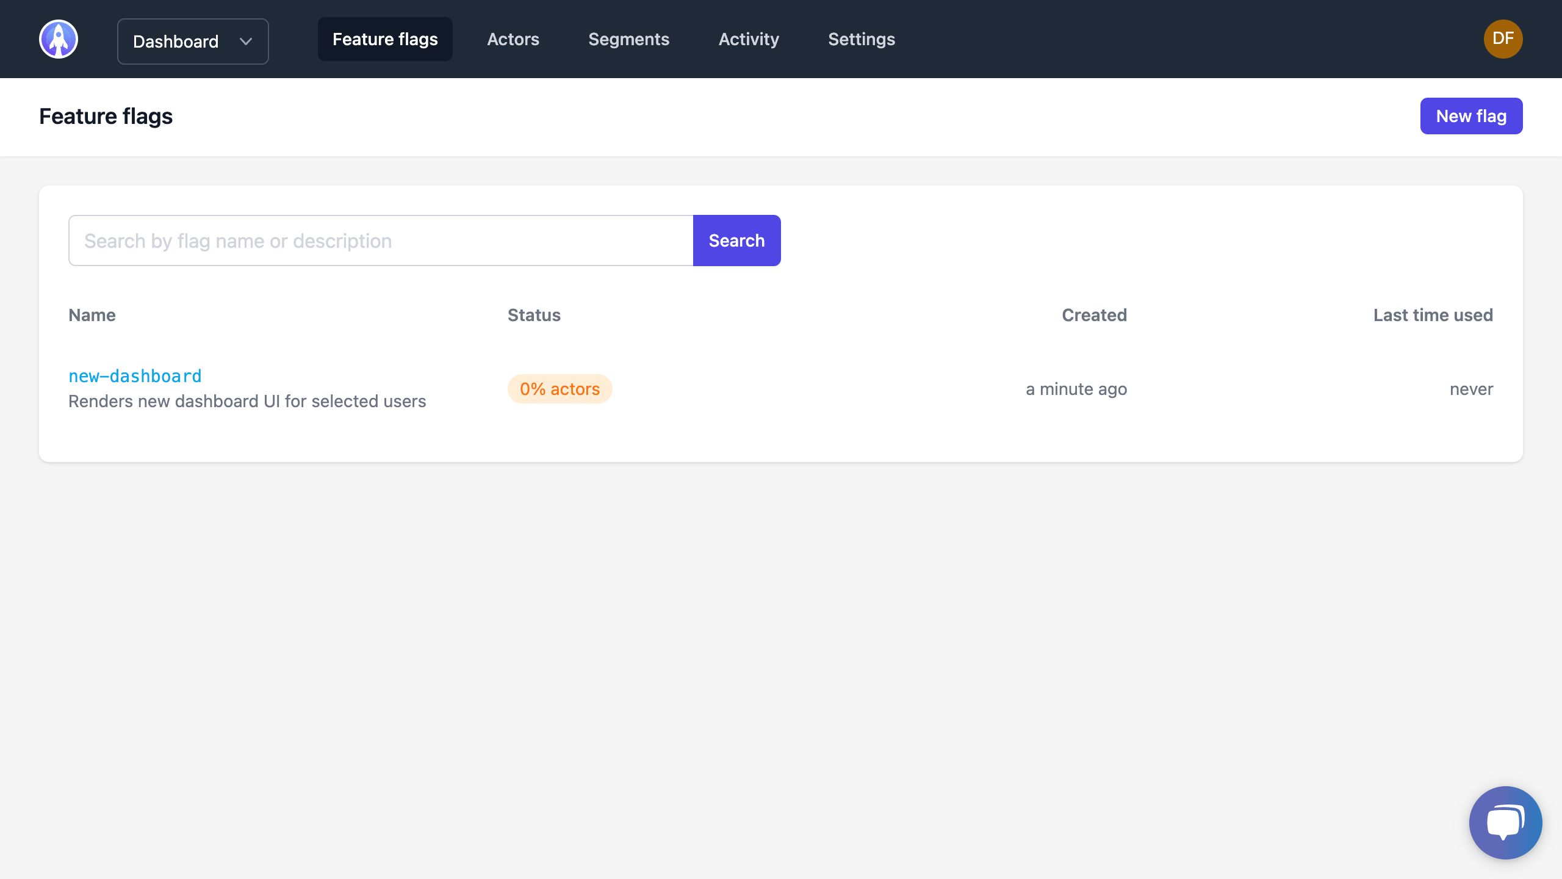Click the Search button
This screenshot has height=879, width=1562.
tap(736, 241)
